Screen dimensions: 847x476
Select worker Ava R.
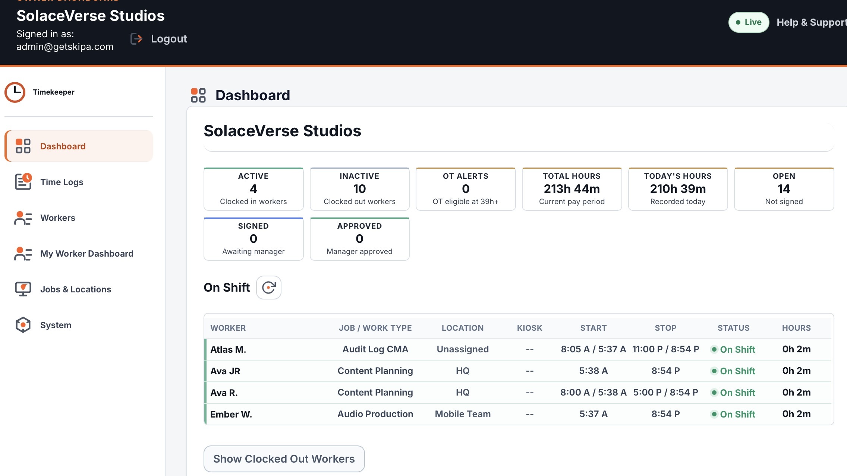click(x=224, y=393)
